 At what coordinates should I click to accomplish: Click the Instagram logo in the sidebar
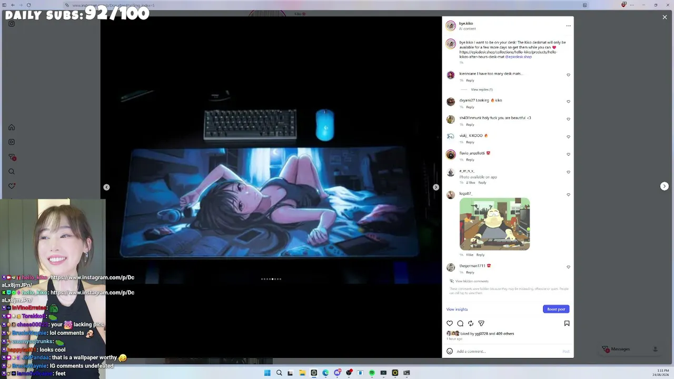pyautogui.click(x=12, y=24)
